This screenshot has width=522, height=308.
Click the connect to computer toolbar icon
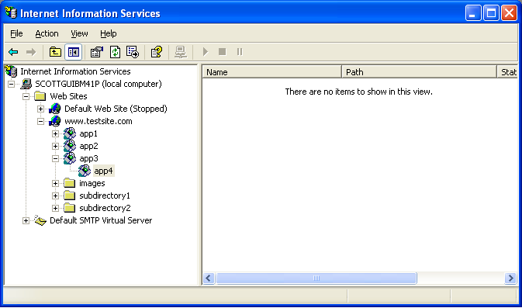[x=181, y=52]
